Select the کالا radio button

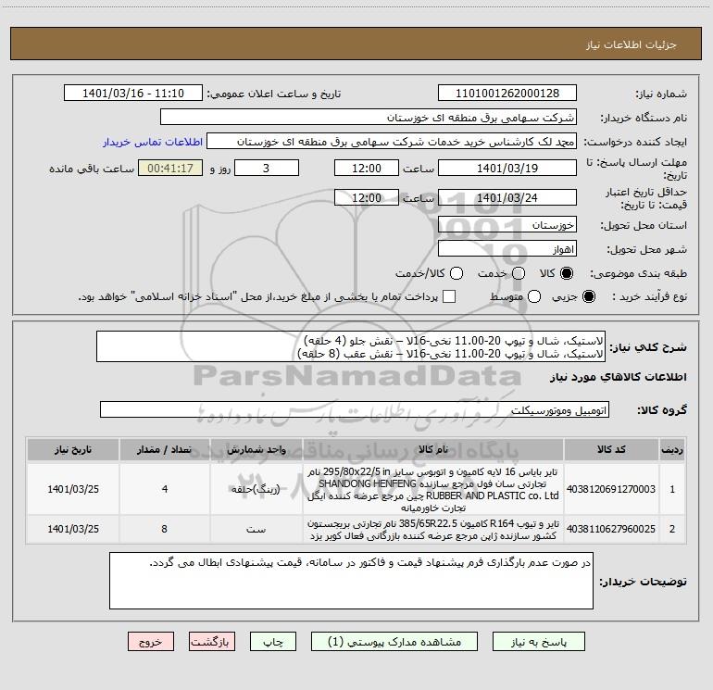tap(567, 273)
